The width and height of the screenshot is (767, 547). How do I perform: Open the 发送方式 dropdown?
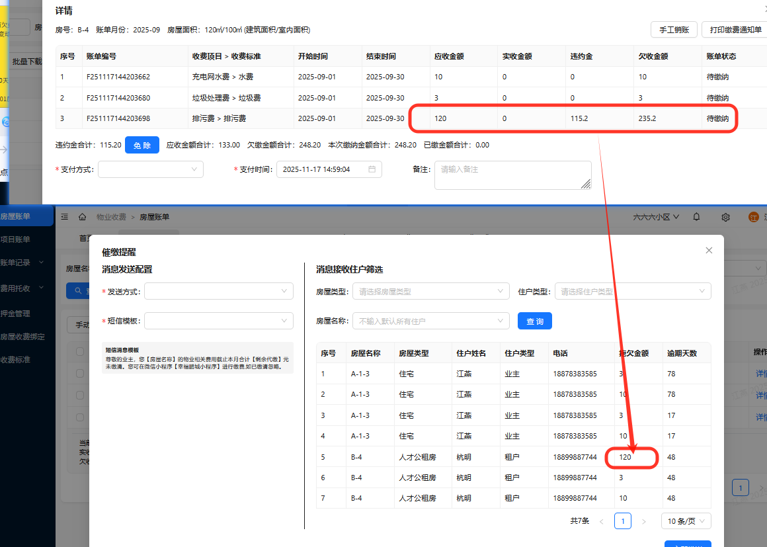tap(218, 291)
